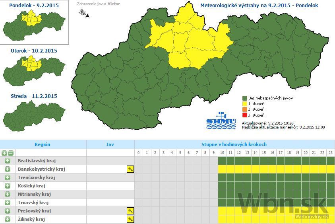335x224 pixels.
Task: Click 'Trnavský kraj' region name
Action: click(33, 203)
